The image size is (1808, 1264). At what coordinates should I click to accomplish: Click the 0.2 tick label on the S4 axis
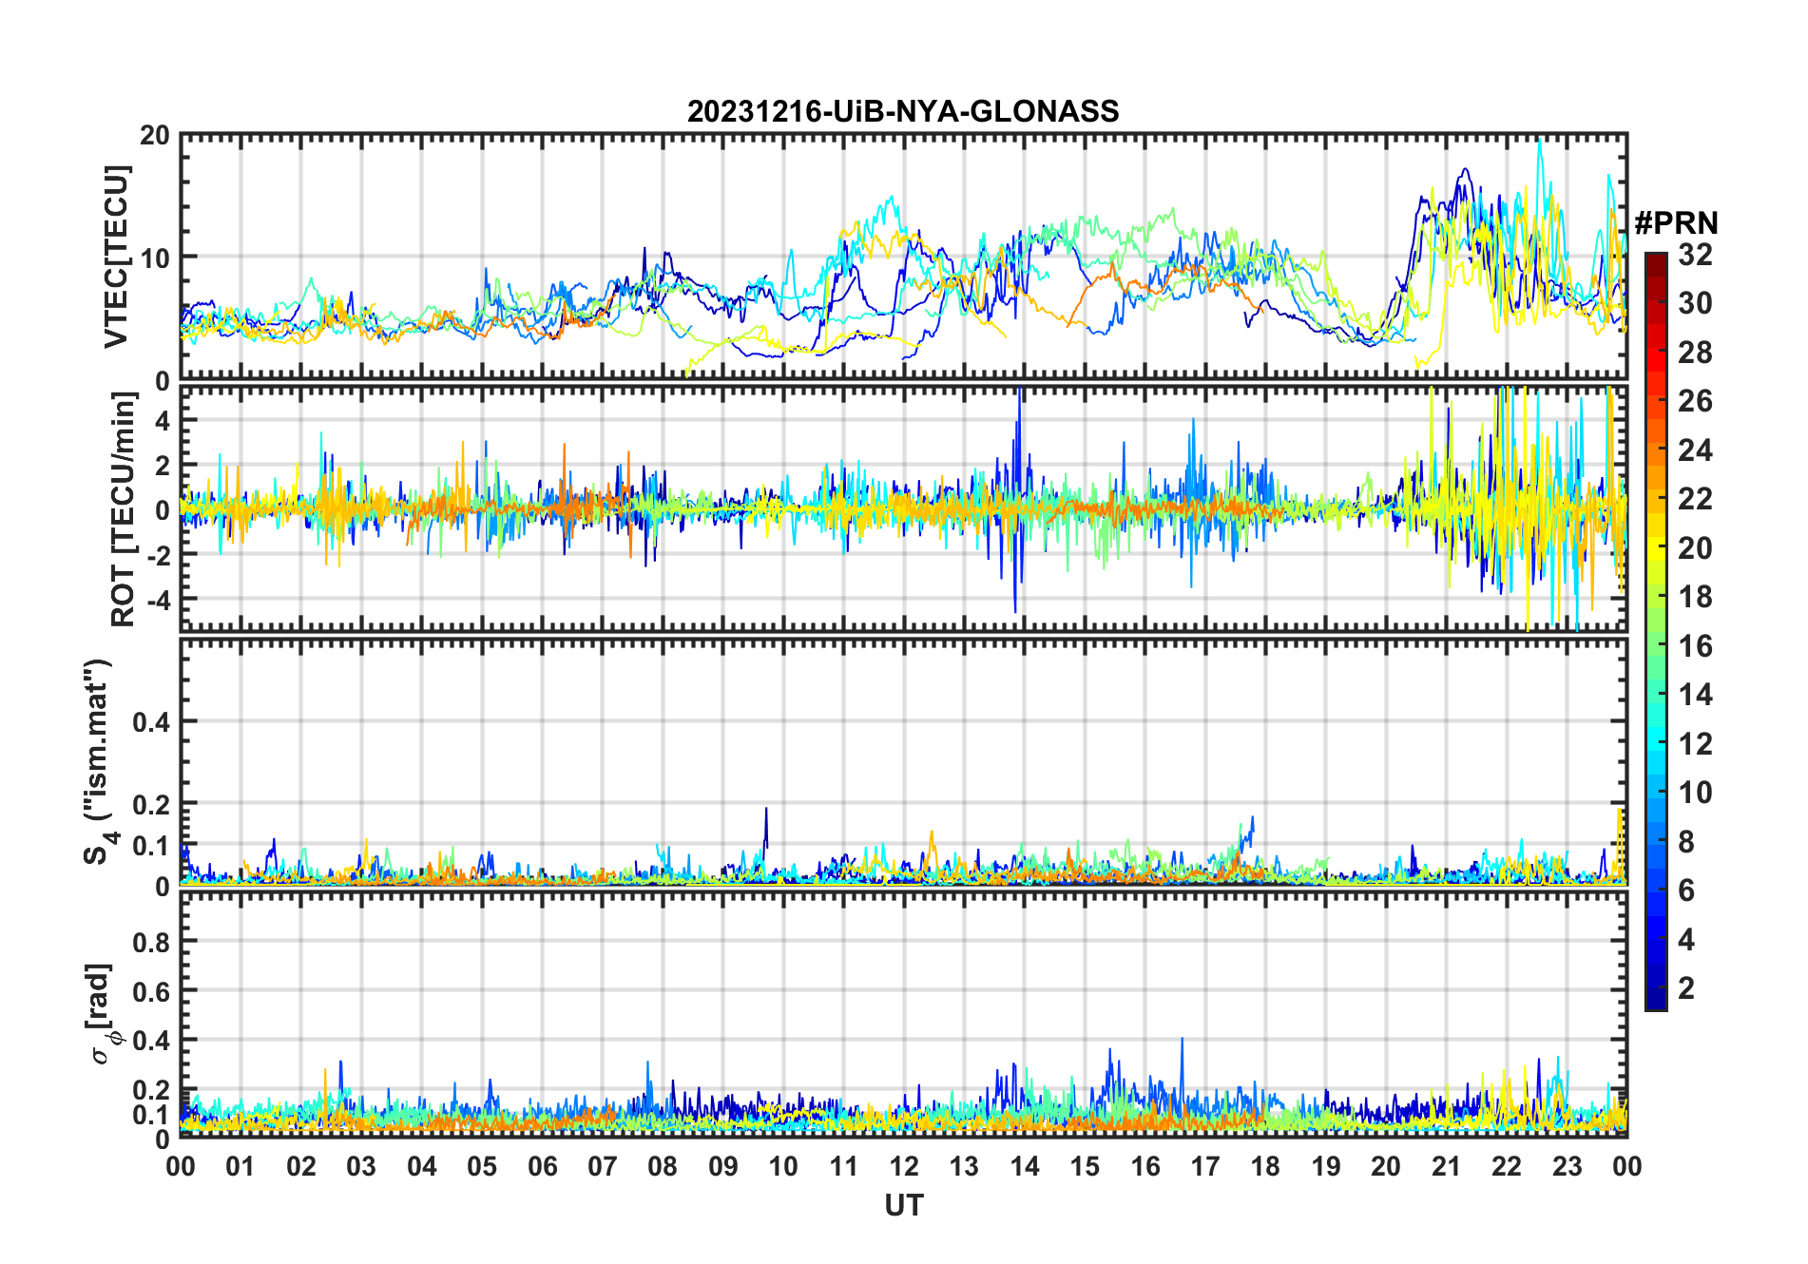151,804
